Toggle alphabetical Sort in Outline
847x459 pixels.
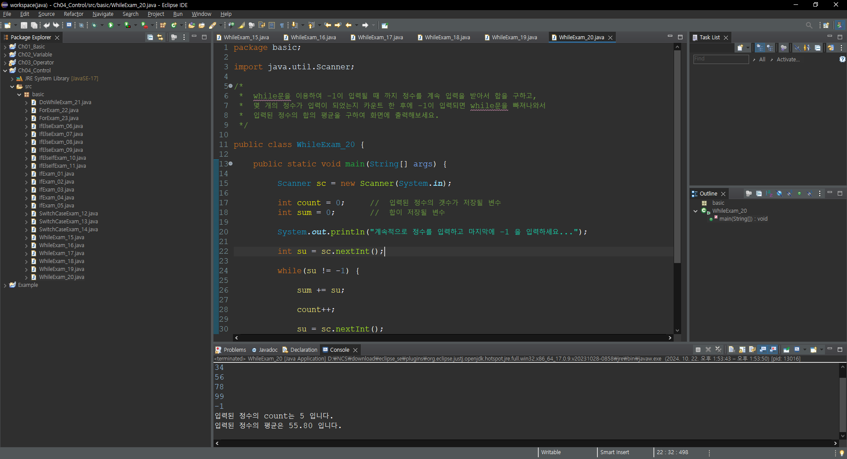tap(769, 193)
